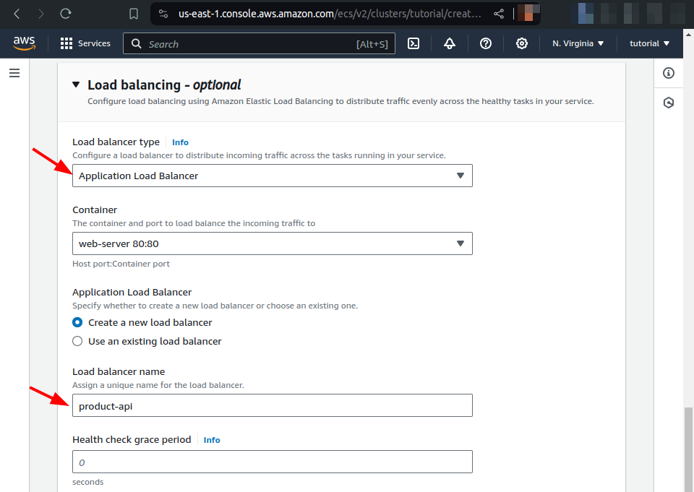The width and height of the screenshot is (694, 492).
Task: Bookmark this page
Action: click(x=134, y=14)
